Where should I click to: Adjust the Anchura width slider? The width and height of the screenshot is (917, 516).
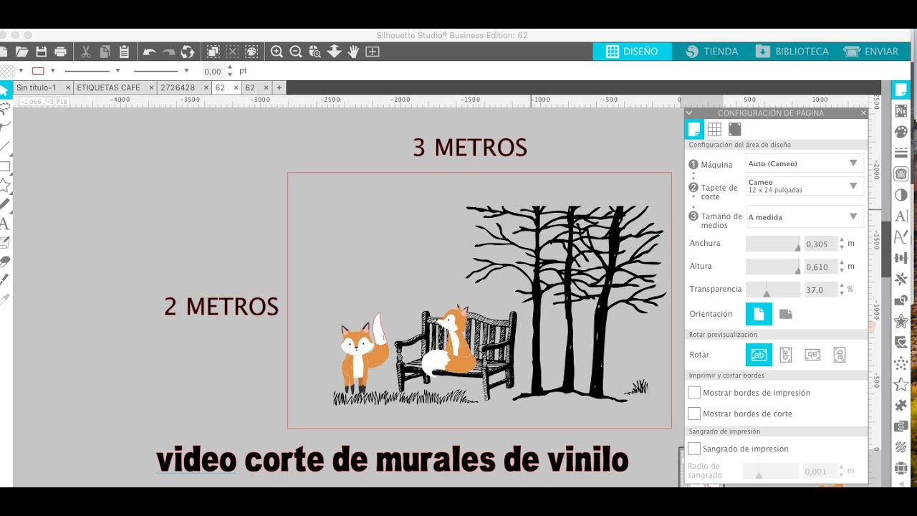coord(773,244)
